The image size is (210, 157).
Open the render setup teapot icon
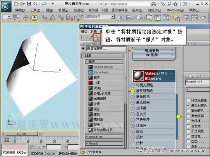(x=186, y=18)
